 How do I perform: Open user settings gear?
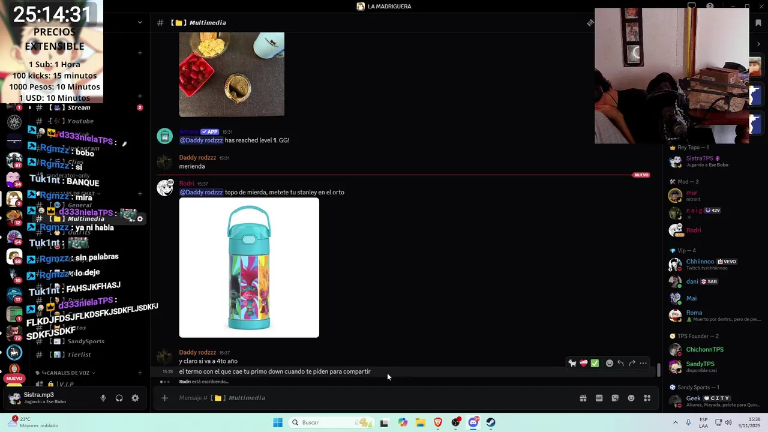[x=135, y=398]
